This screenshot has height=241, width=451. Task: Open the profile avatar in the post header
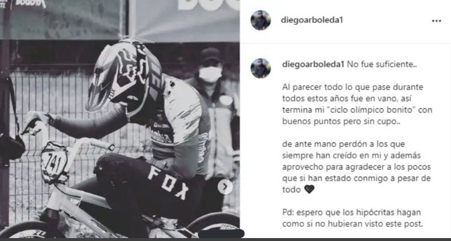[x=261, y=20]
